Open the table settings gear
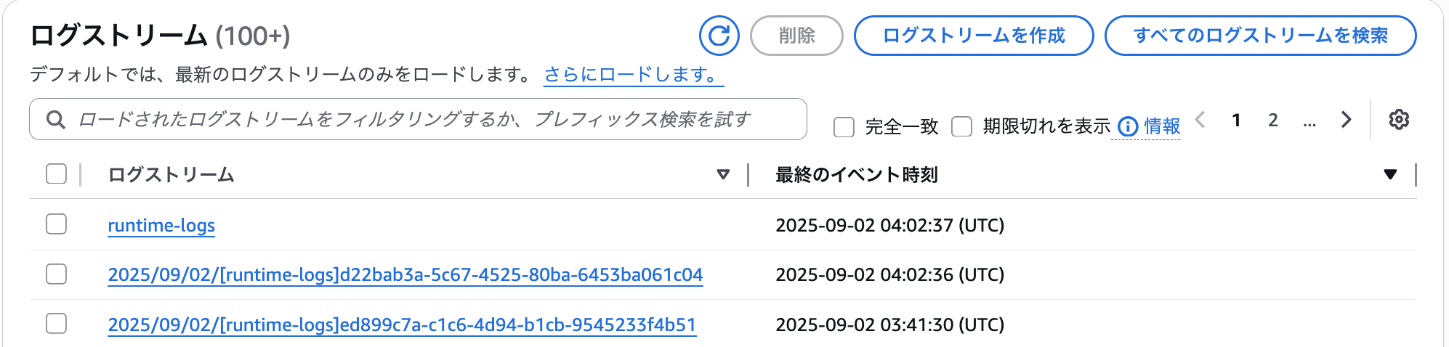Viewport: 1449px width, 347px height. 1399,120
